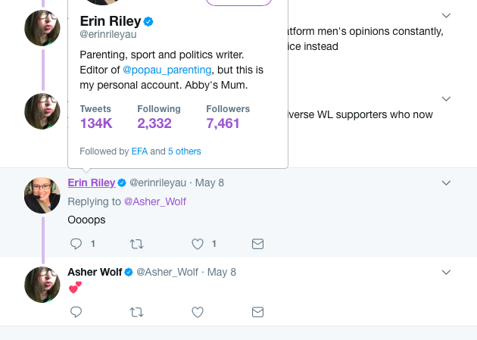The image size is (477, 340).
Task: Click the @Asher_Wolf mention in reply line
Action: click(x=154, y=201)
